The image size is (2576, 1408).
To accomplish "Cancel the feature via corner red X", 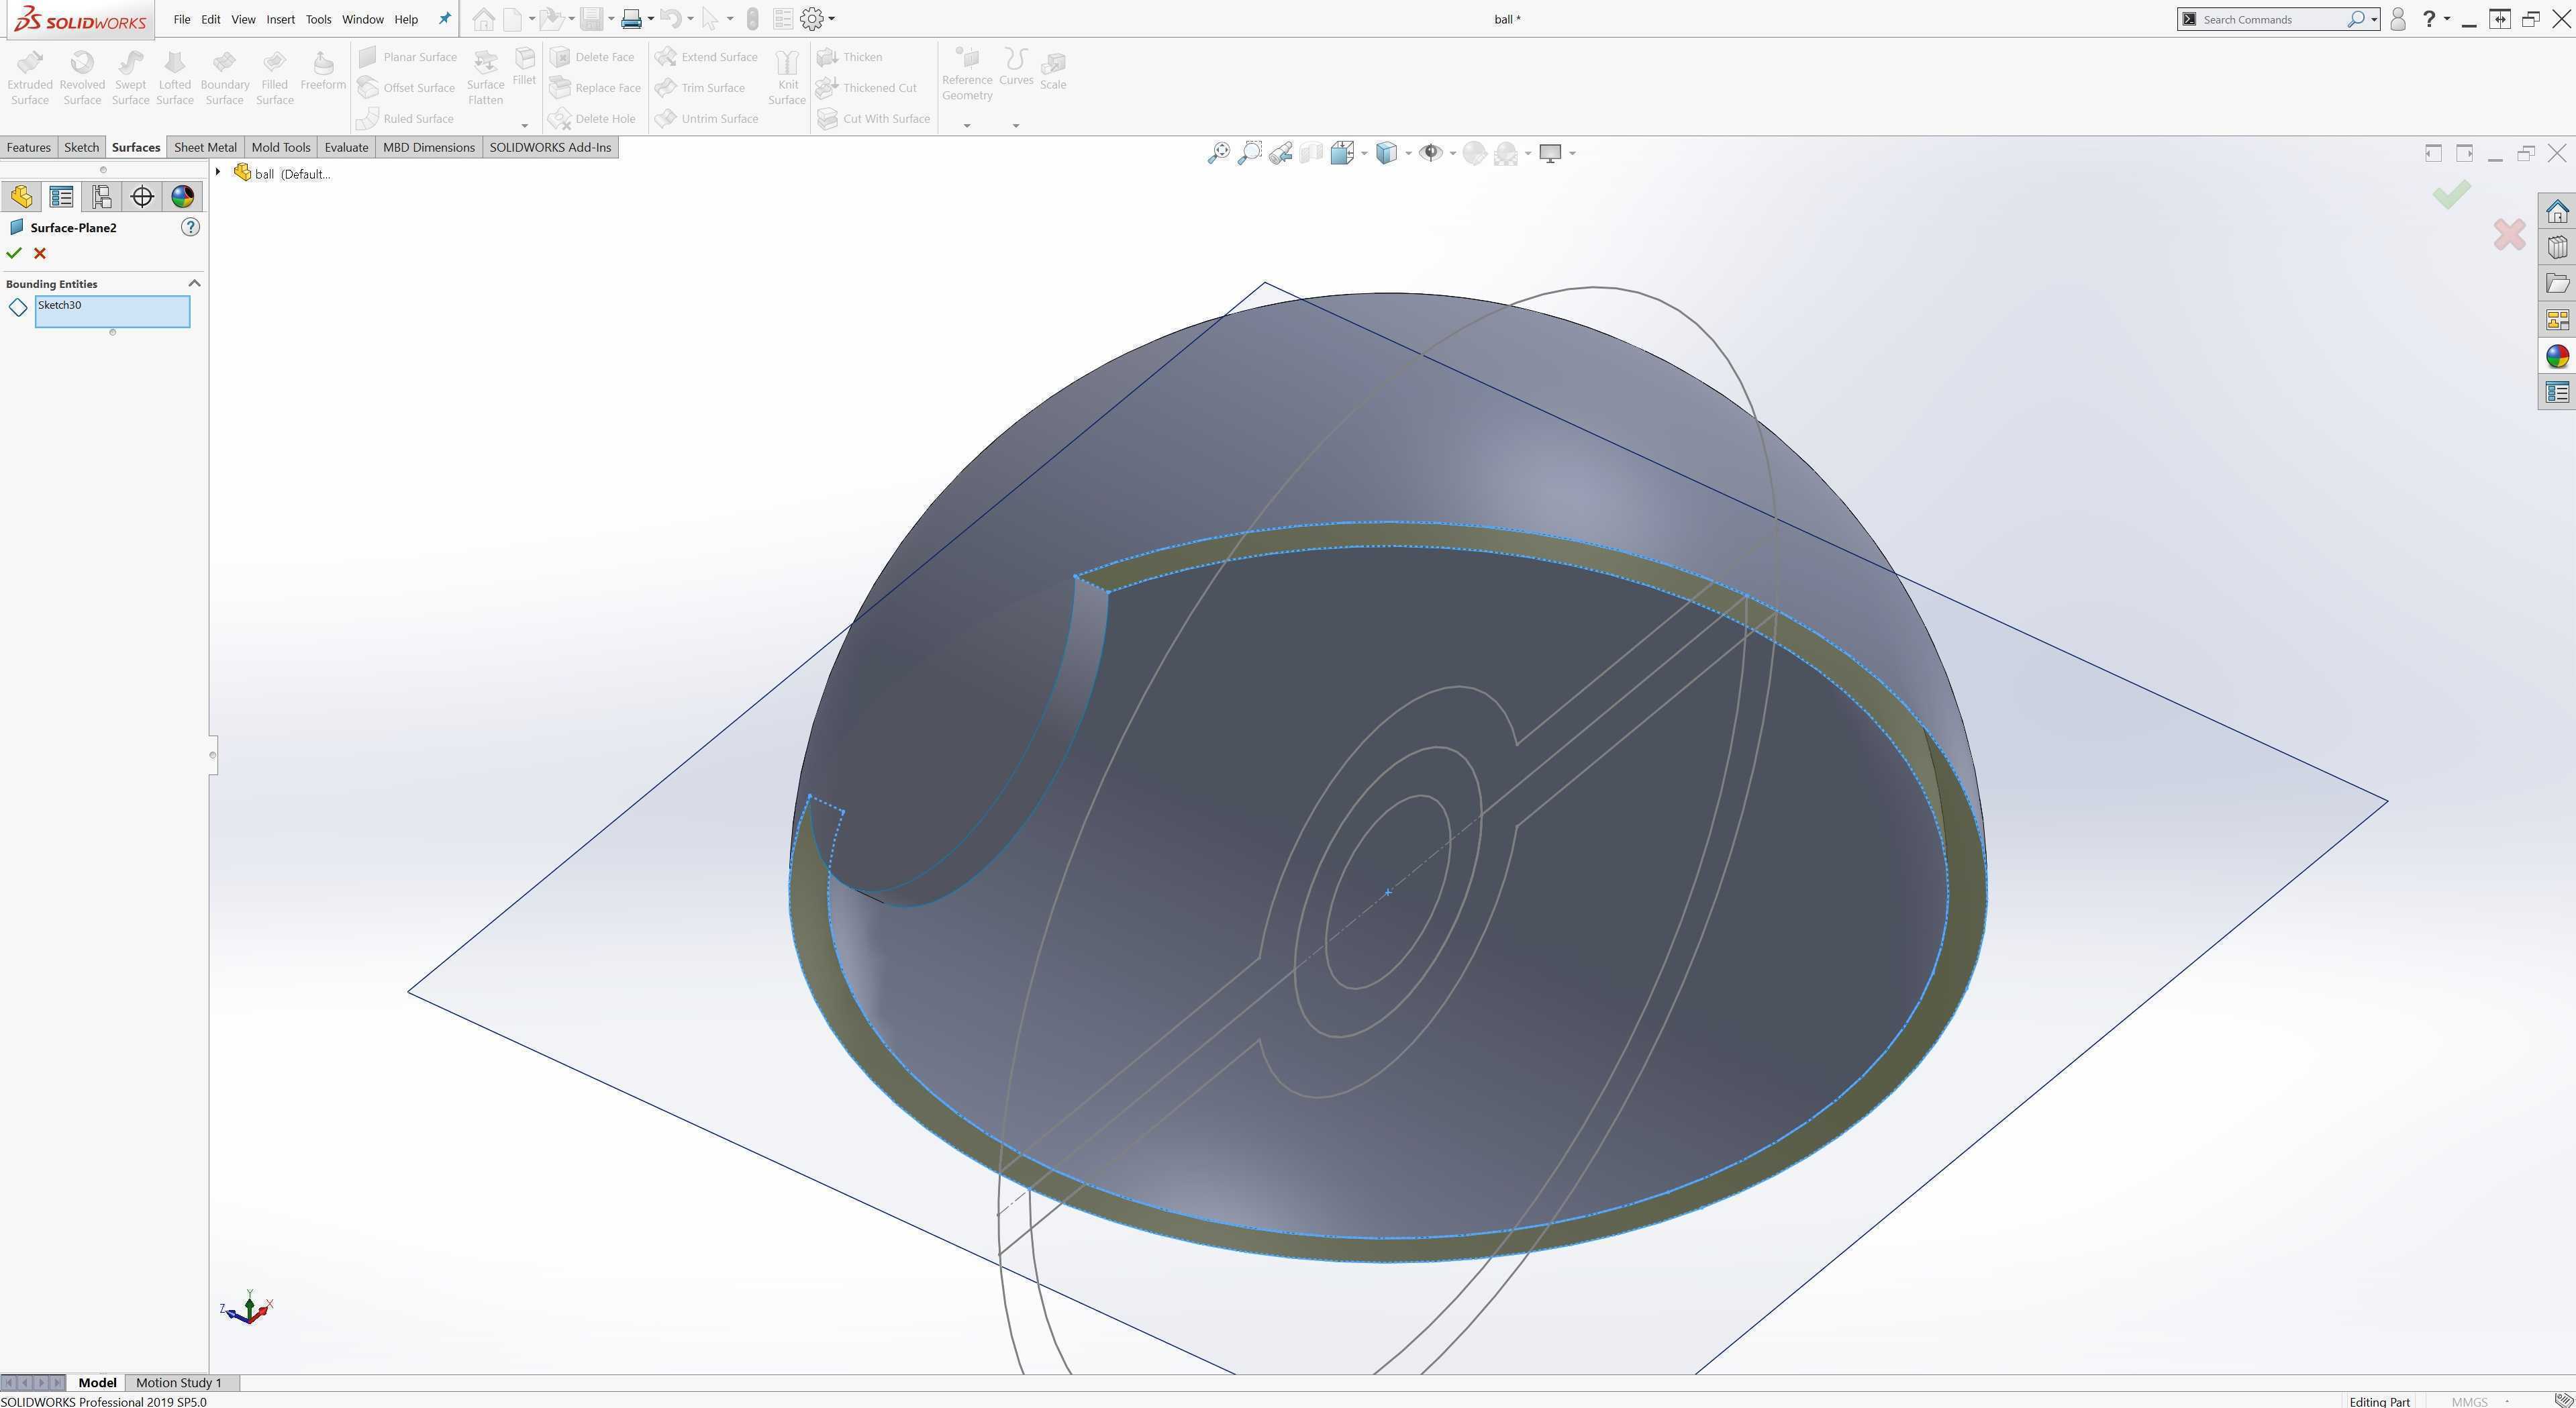I will click(x=2509, y=235).
